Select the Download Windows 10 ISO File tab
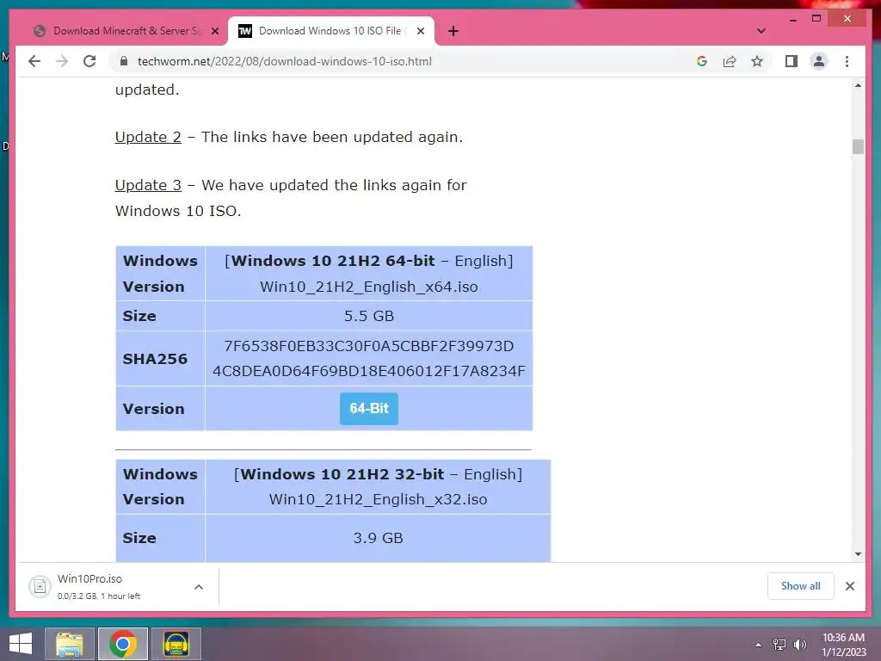The image size is (881, 661). pos(329,31)
